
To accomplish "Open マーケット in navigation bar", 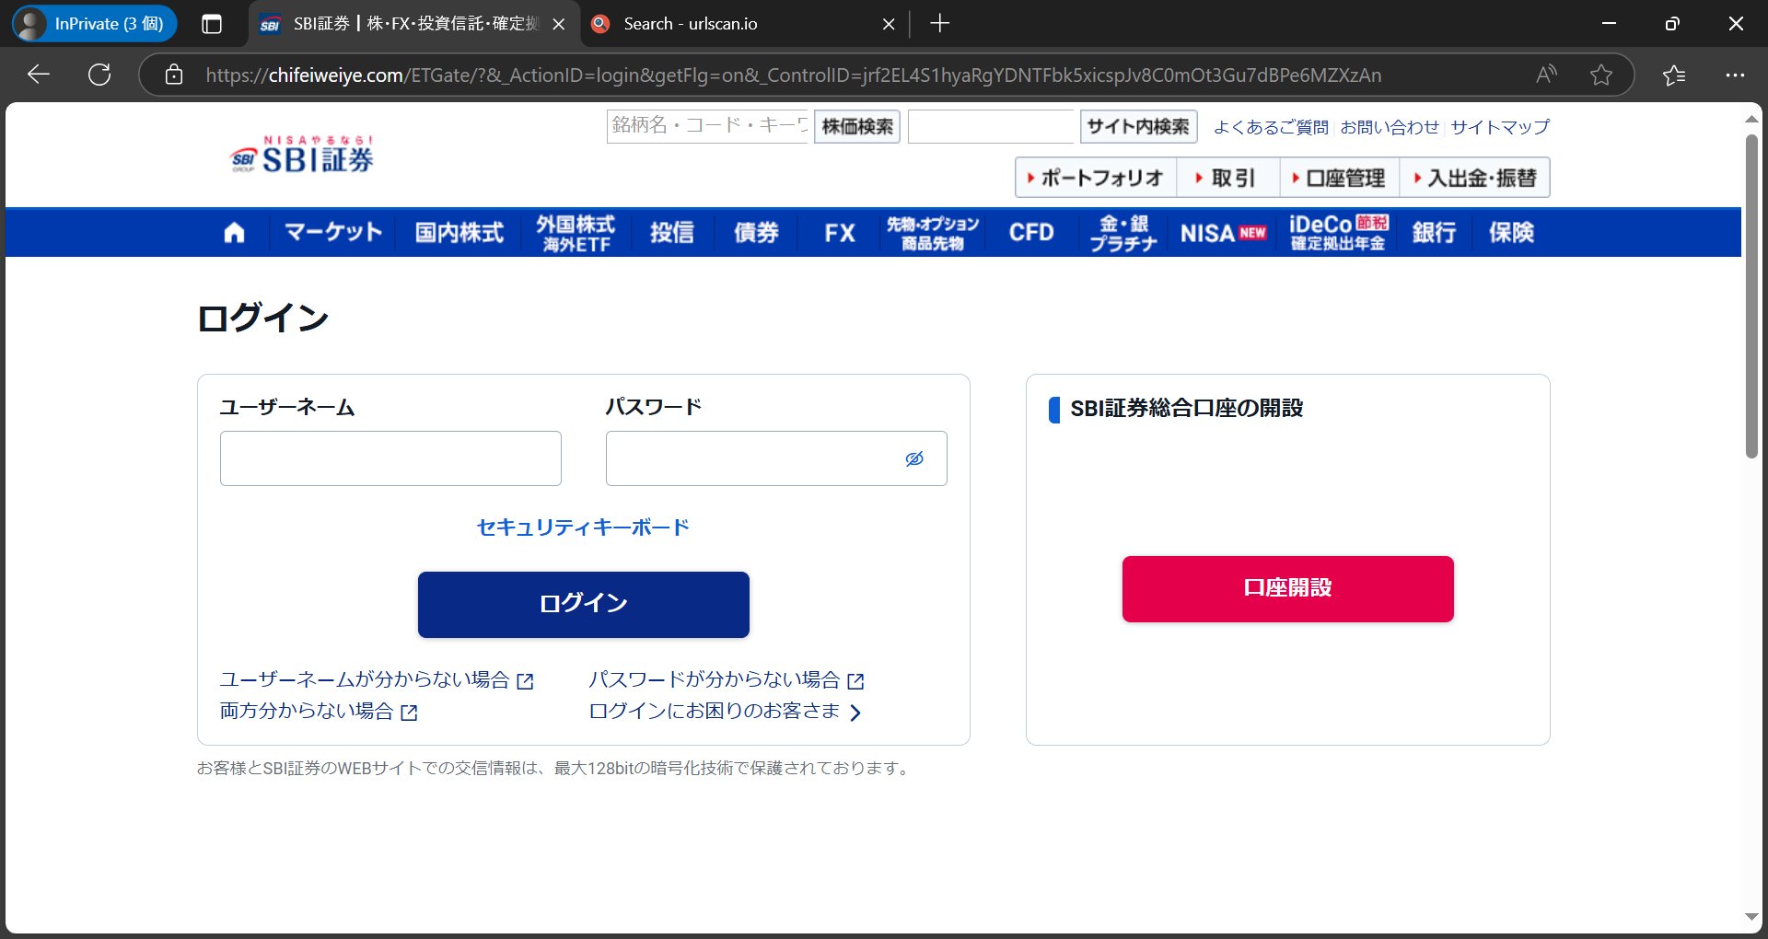I will click(x=333, y=233).
